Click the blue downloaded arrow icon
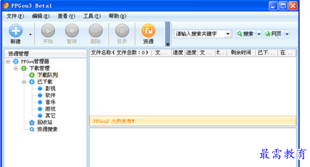The image size is (310, 167). (x=32, y=82)
